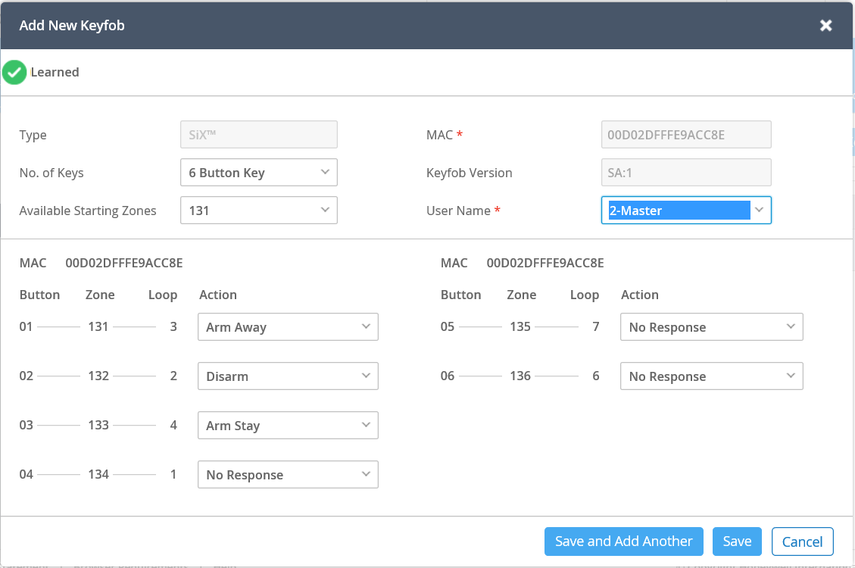Open button 04 No Response action dropdown
The image size is (855, 568).
tap(288, 475)
